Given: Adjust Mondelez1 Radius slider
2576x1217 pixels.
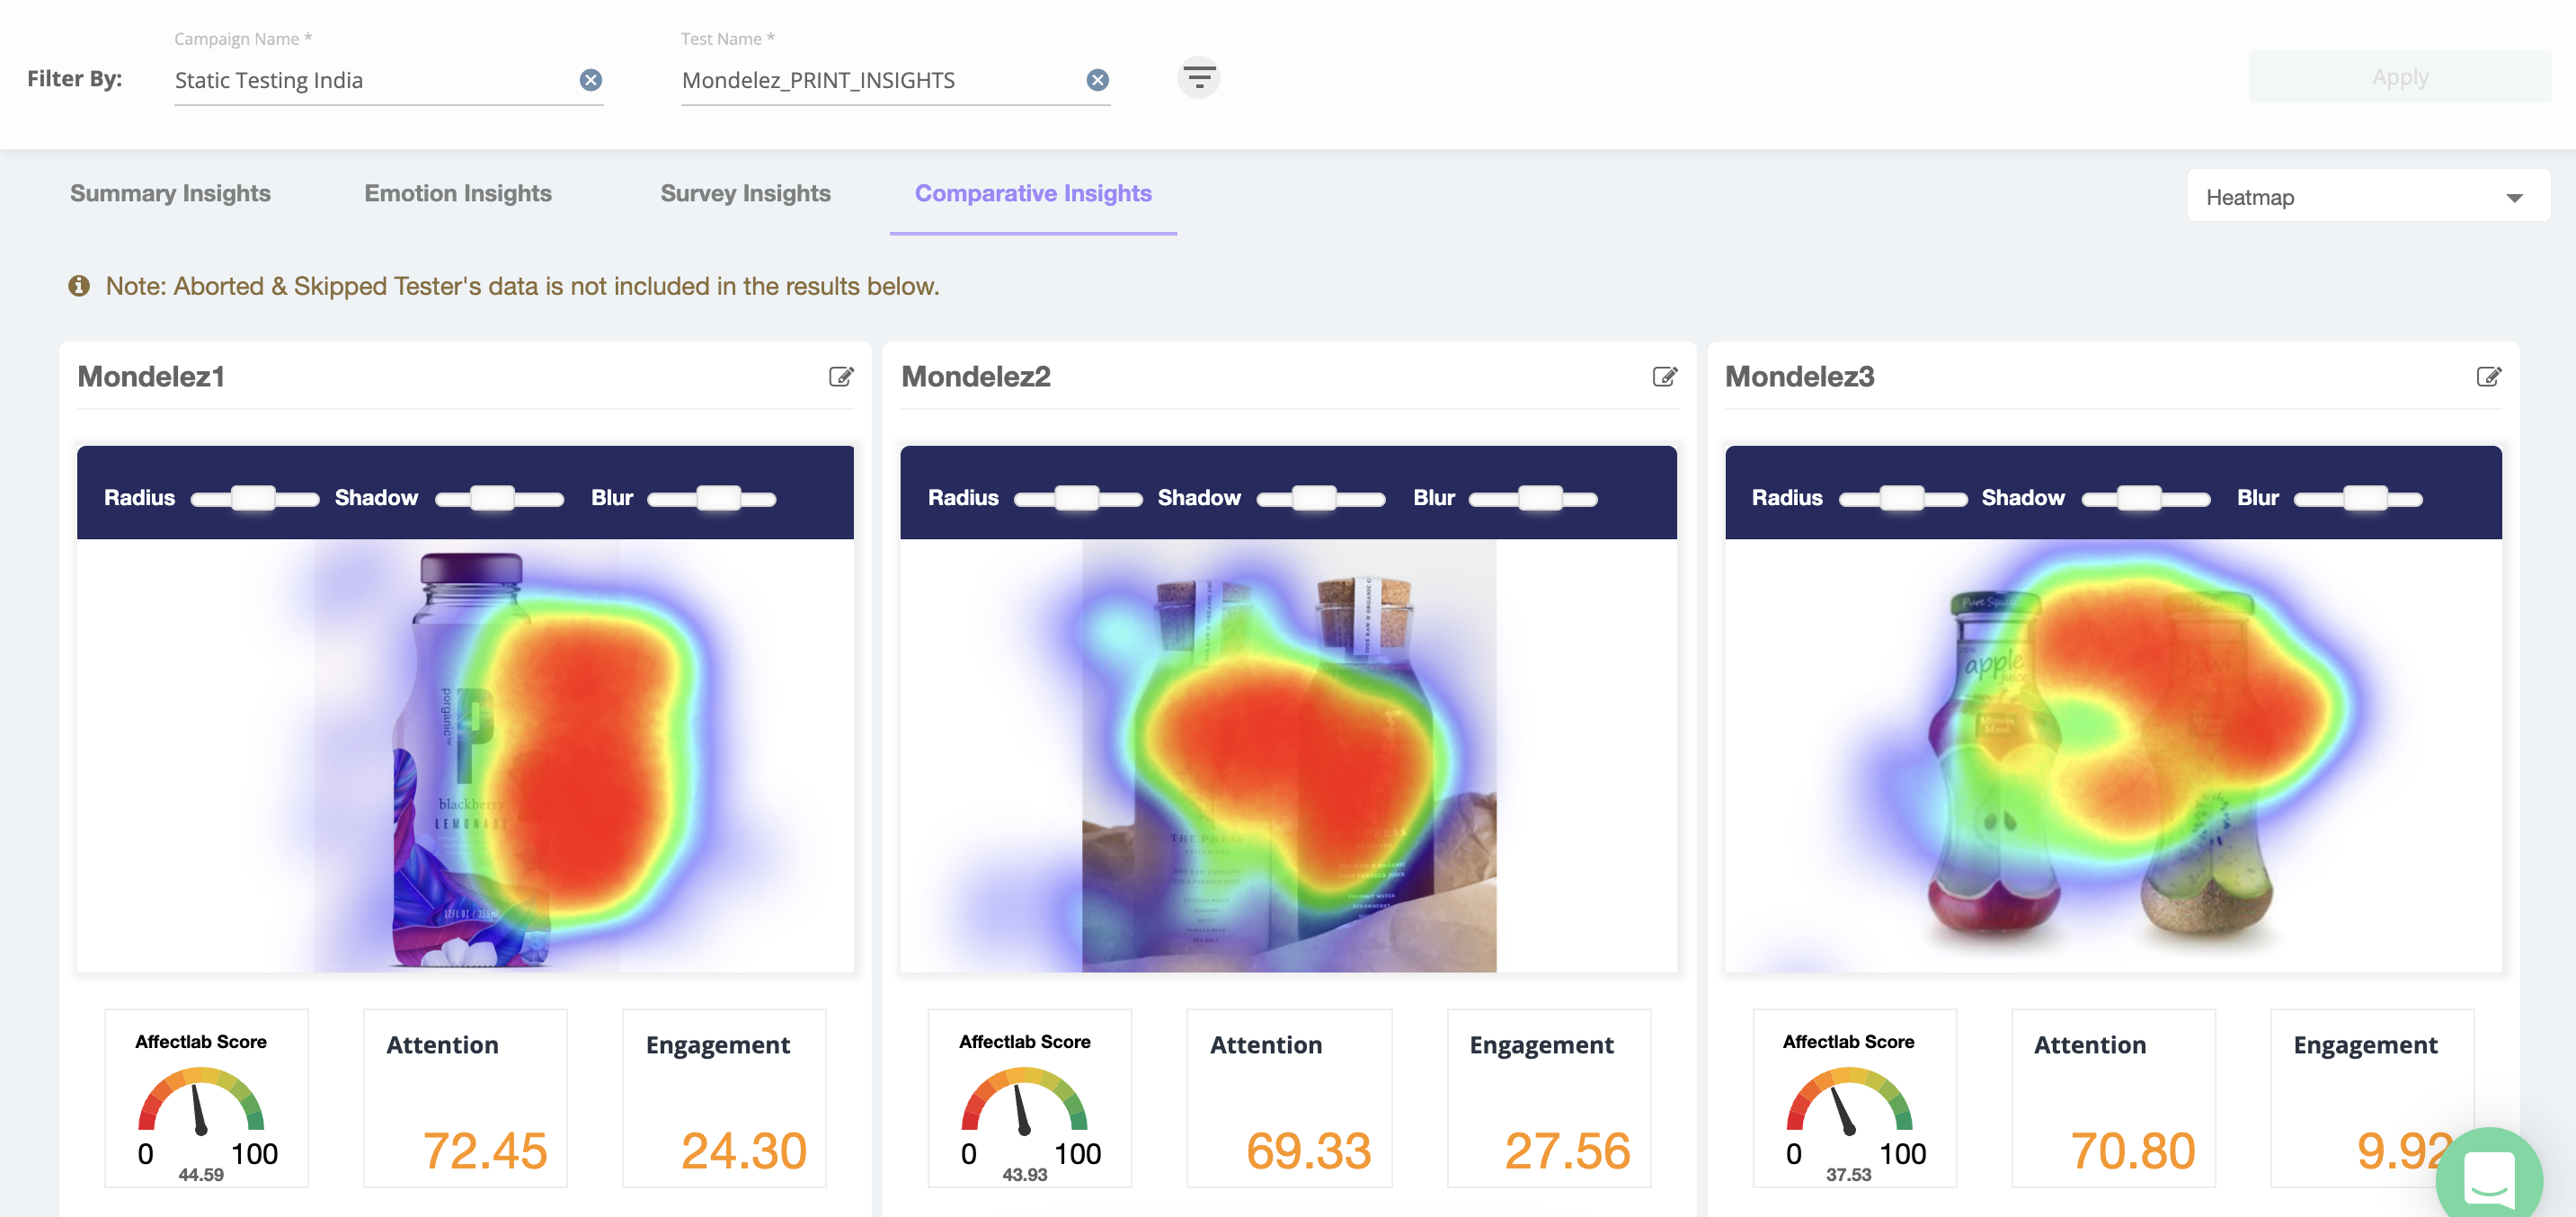Looking at the screenshot, I should (254, 498).
